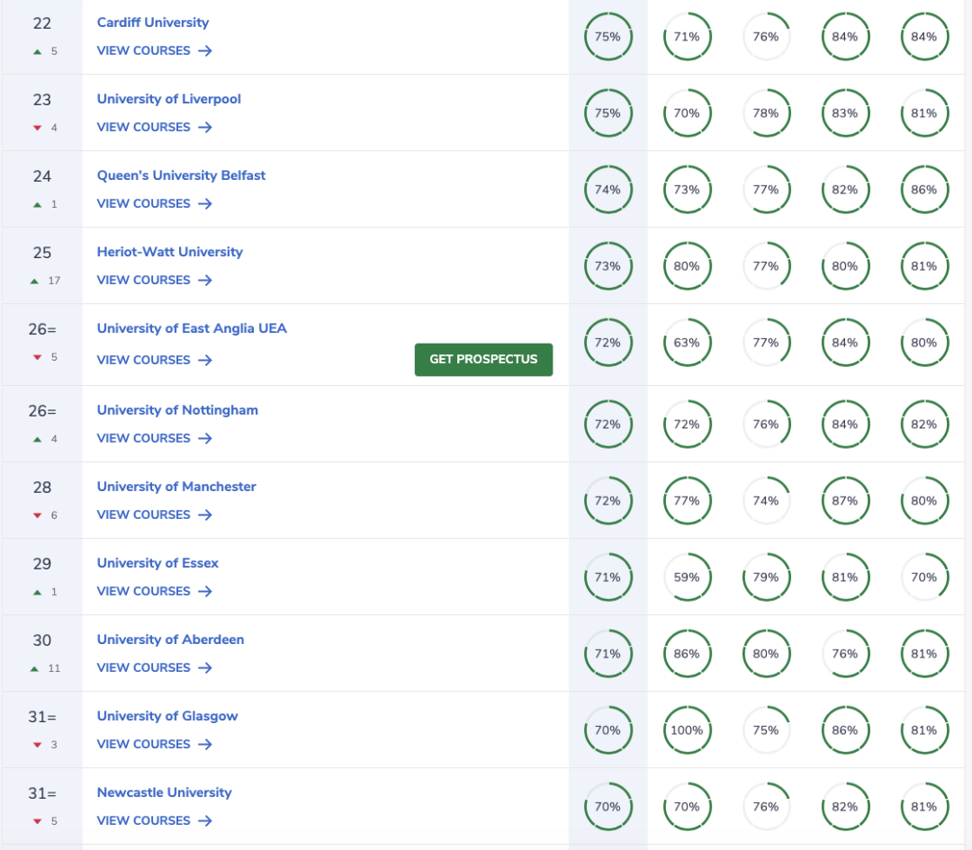View courses for Cardiff University
972x850 pixels.
[155, 50]
